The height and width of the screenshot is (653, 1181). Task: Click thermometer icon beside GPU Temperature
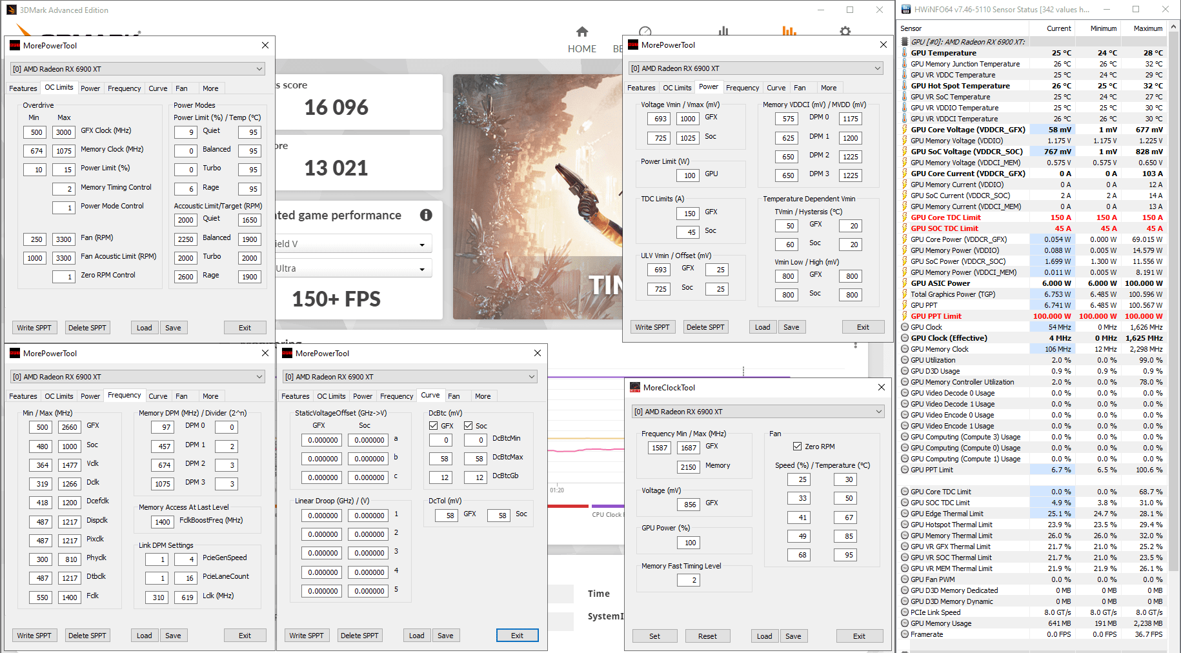pos(905,53)
